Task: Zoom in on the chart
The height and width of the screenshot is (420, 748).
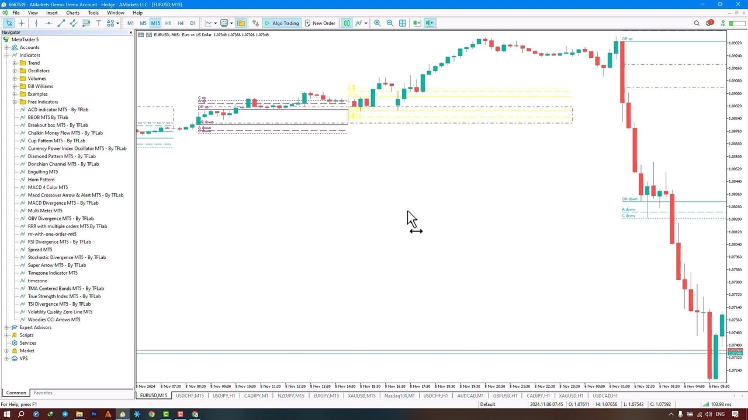Action: tap(378, 23)
